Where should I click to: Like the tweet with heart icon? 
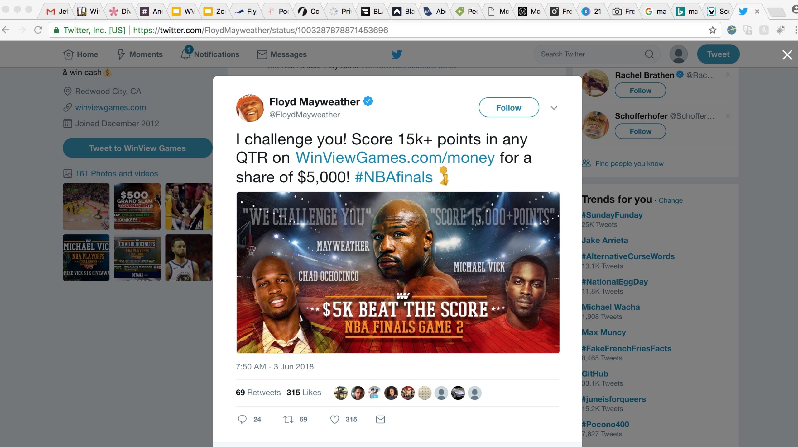pos(334,419)
